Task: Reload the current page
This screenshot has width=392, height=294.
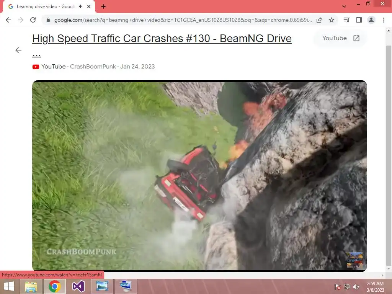Action: 33,20
